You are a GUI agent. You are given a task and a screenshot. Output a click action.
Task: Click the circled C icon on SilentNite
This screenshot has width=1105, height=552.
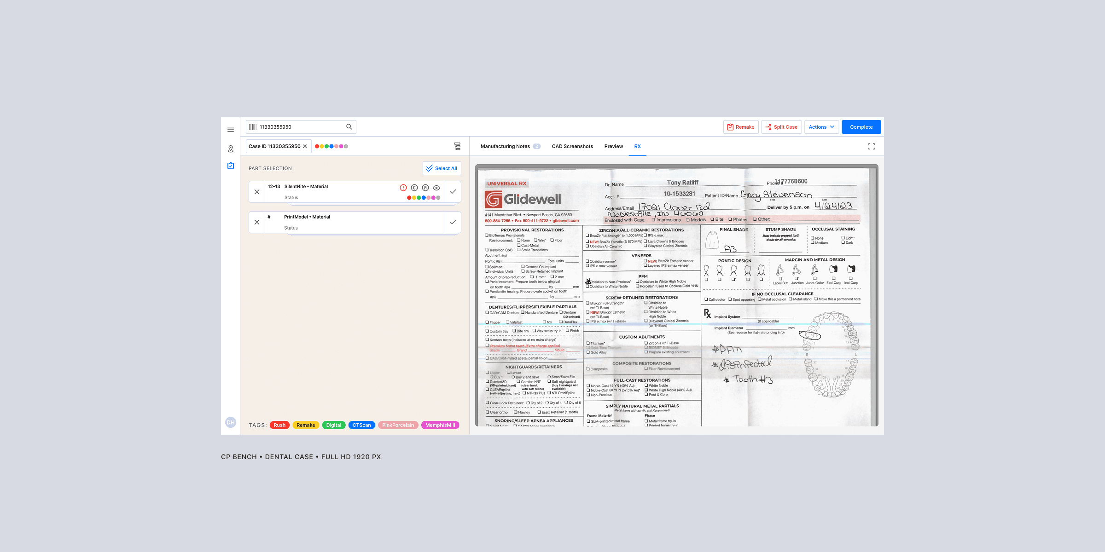[x=414, y=188]
